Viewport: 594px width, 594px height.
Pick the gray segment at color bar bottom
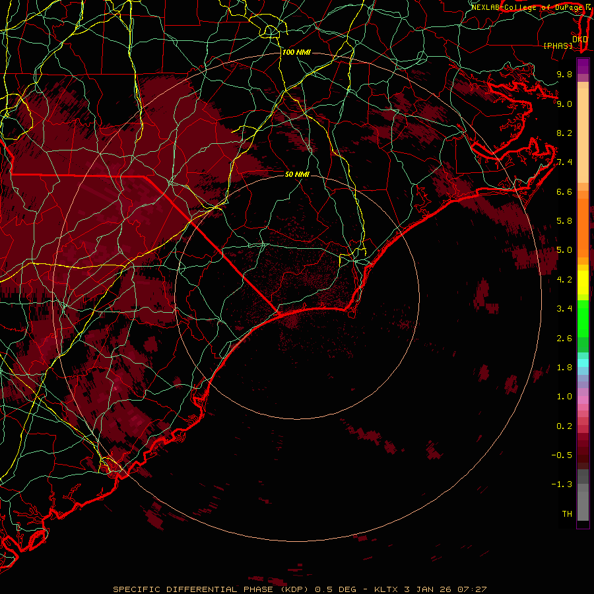pos(583,506)
